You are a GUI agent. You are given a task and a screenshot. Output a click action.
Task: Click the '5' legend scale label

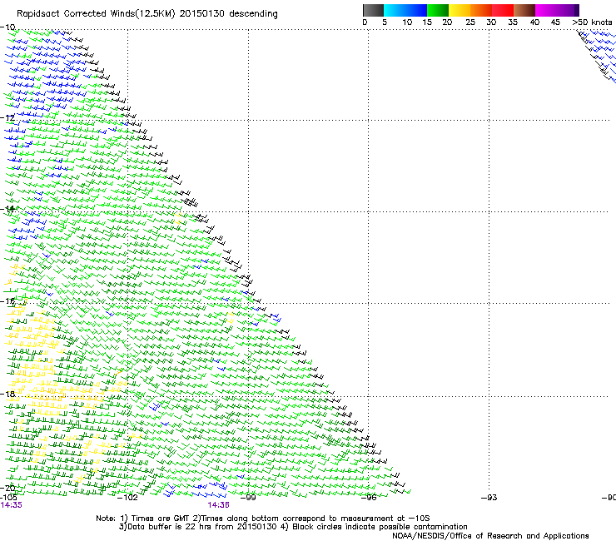(x=385, y=22)
